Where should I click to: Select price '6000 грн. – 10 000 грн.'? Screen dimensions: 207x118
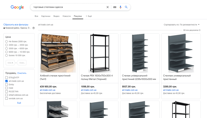(6, 52)
